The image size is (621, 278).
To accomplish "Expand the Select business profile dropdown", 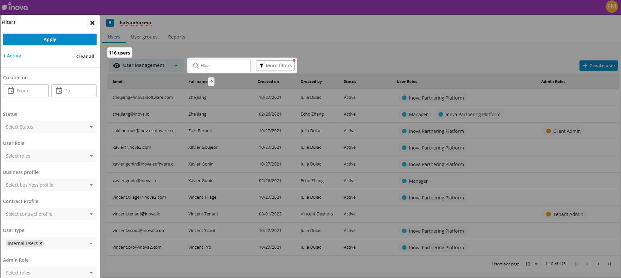I will point(50,185).
